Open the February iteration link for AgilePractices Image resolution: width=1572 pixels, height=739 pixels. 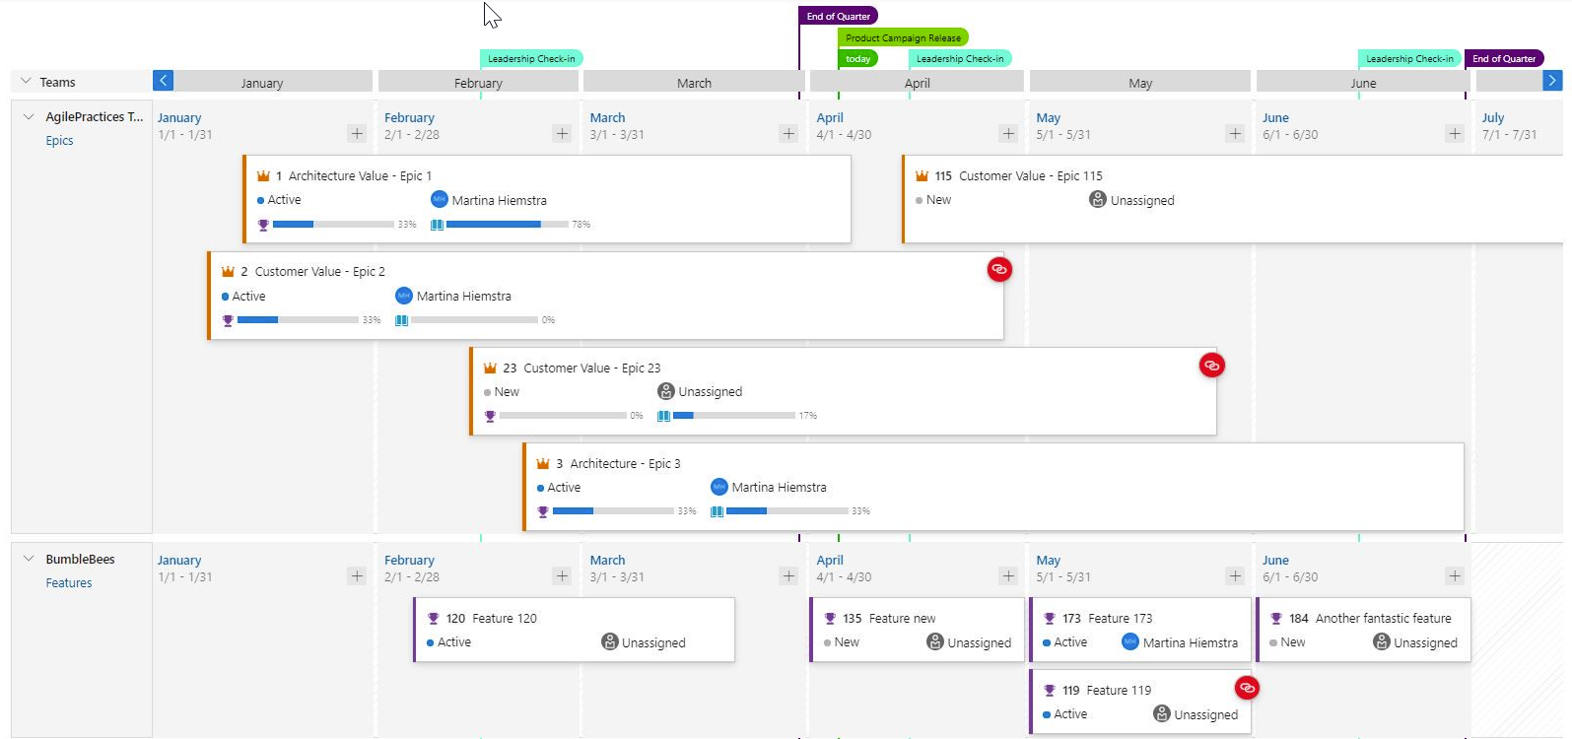[x=409, y=117]
